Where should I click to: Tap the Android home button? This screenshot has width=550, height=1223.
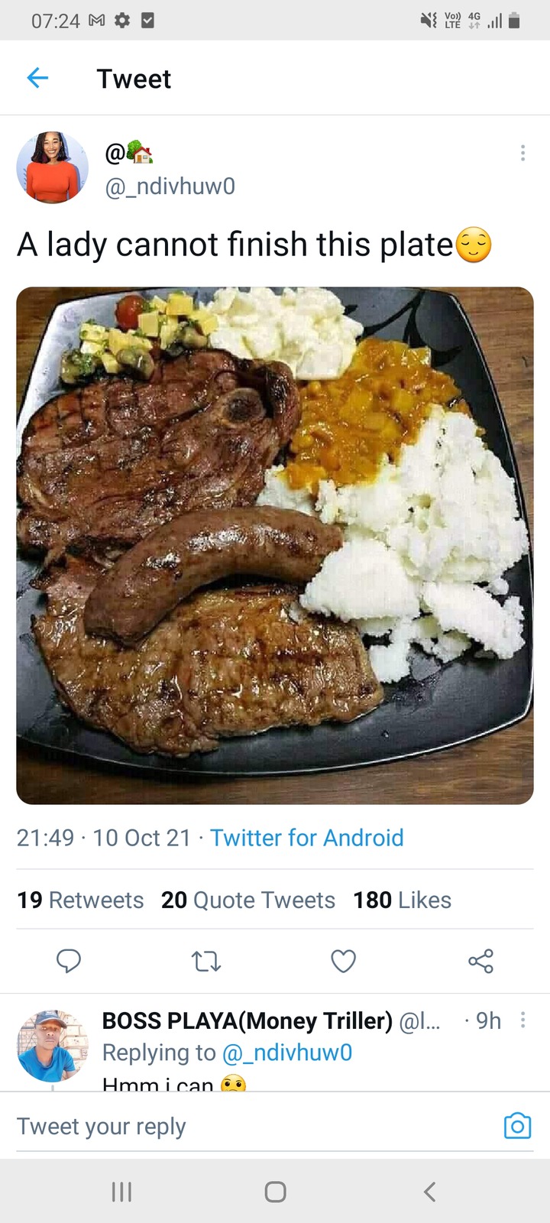(x=275, y=1192)
